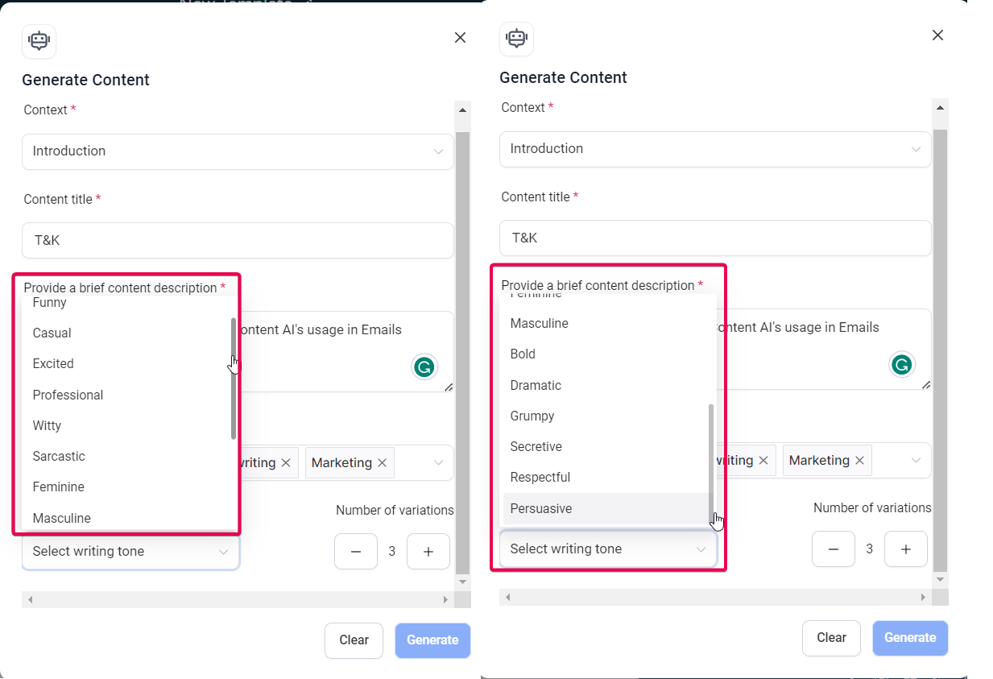
Task: Click Grammarly icon in right panel description box
Action: coord(902,365)
